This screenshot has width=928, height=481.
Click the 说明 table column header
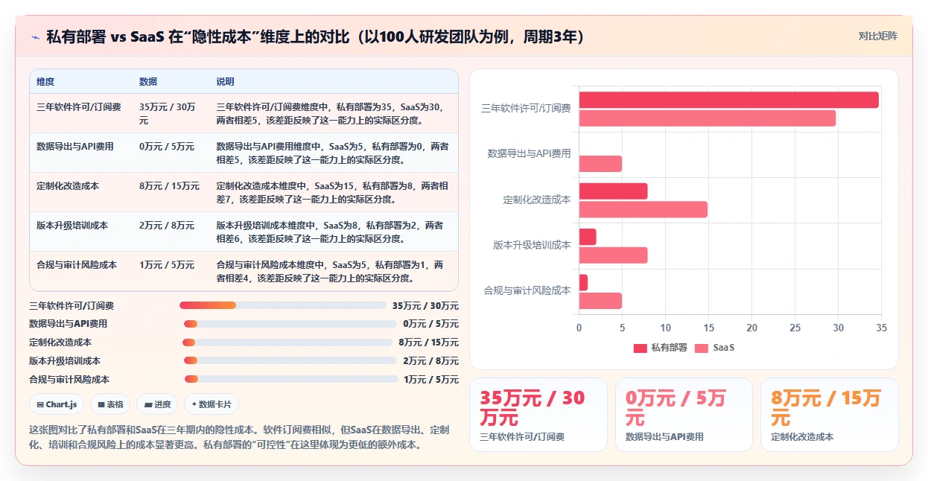(x=225, y=81)
